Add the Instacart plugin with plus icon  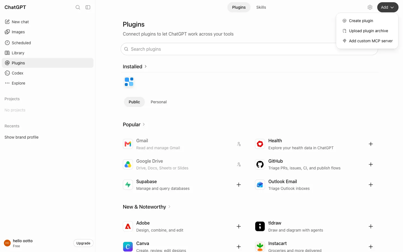[371, 247]
